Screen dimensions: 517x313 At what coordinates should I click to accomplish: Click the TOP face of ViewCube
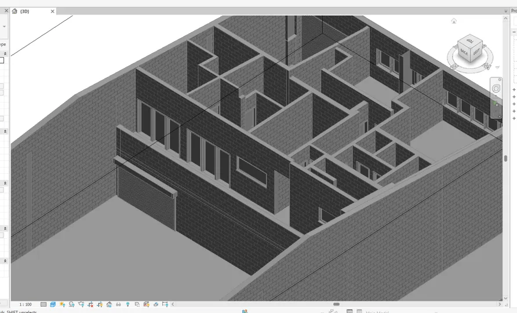point(469,42)
